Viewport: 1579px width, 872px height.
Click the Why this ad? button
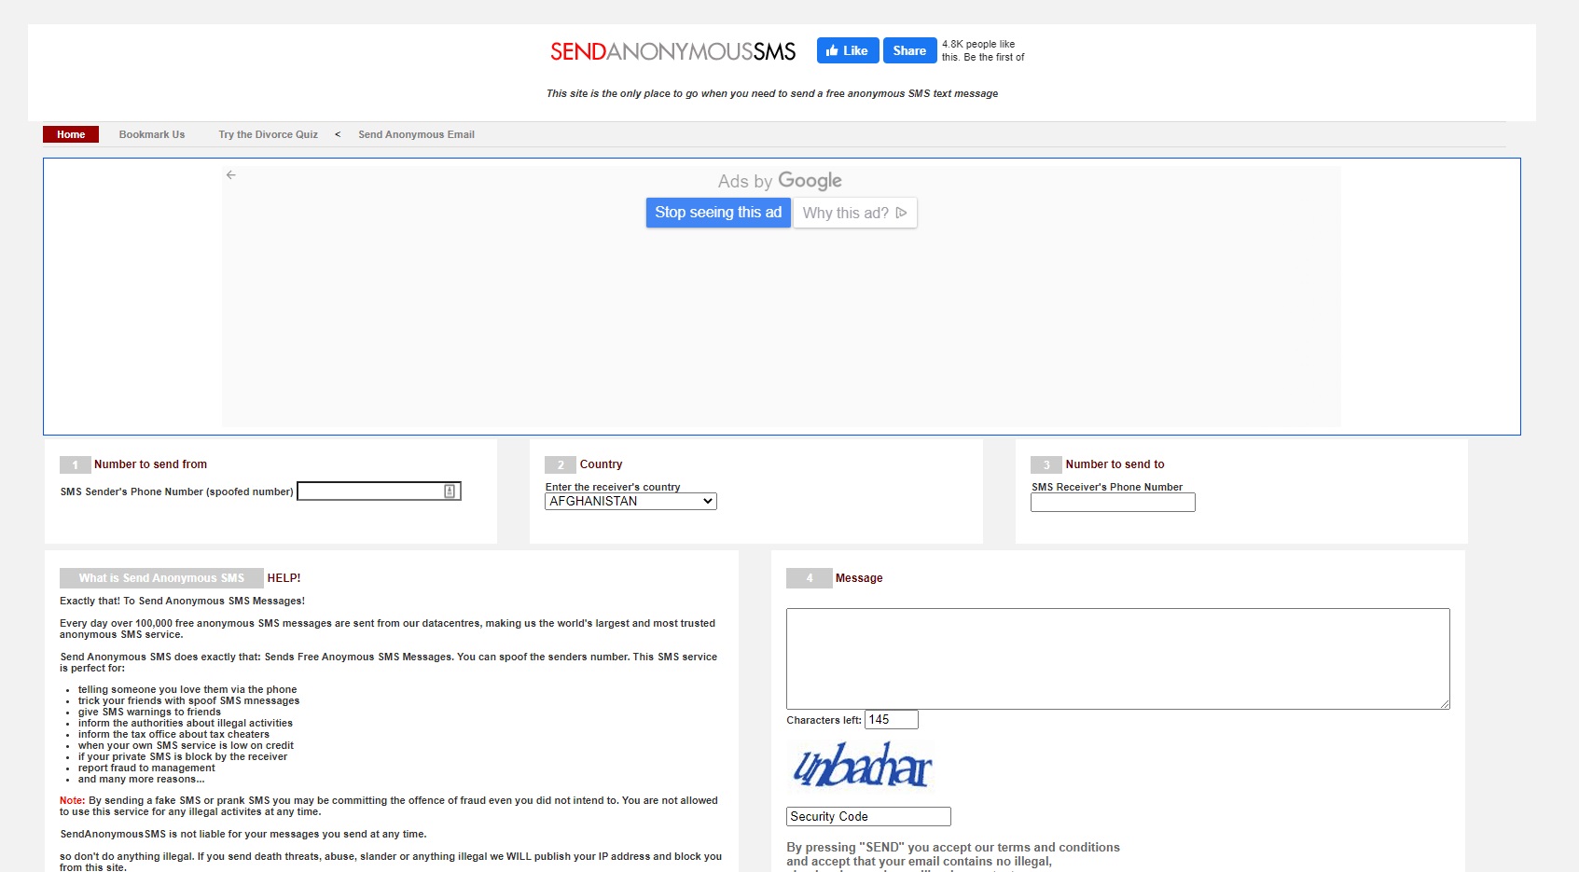pos(854,213)
